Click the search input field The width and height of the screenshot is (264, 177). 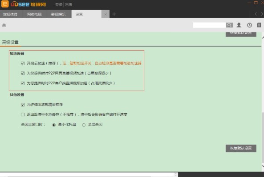click(x=209, y=25)
